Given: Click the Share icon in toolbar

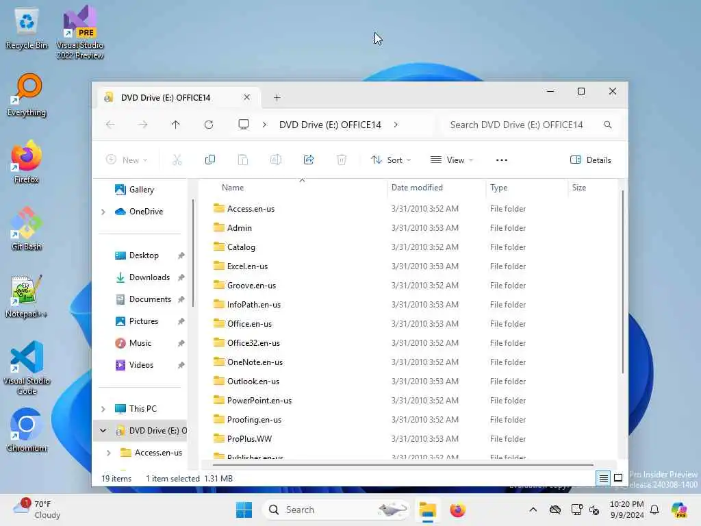Looking at the screenshot, I should click(309, 160).
